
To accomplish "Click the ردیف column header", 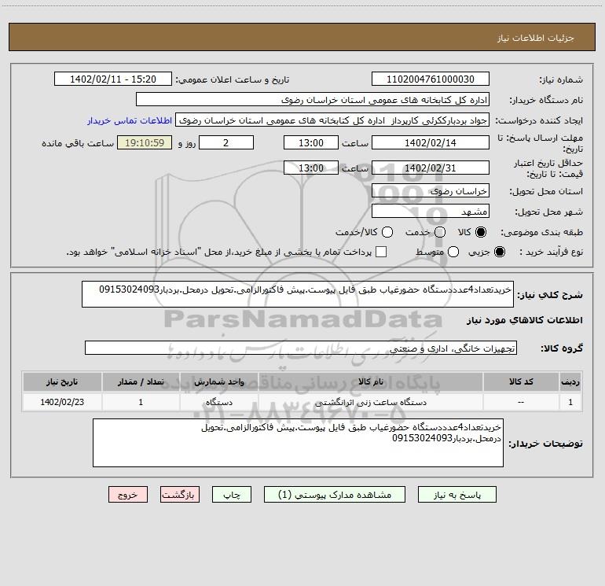I will (570, 381).
